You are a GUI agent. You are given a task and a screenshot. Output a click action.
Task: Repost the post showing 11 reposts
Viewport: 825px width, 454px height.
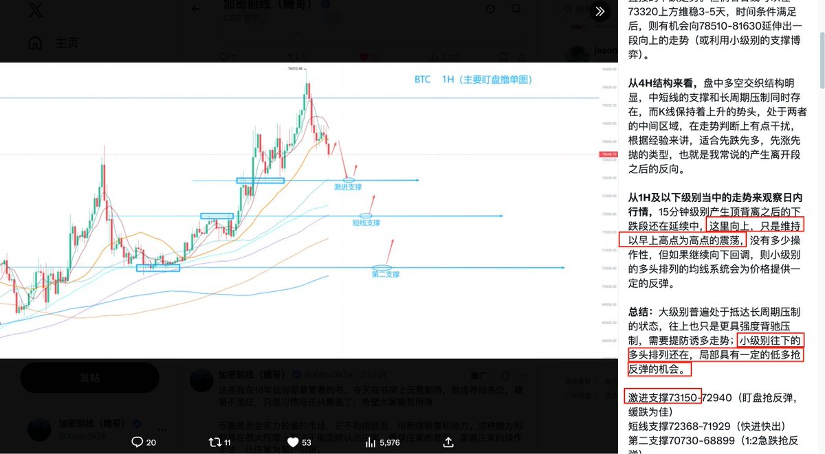[x=221, y=442]
